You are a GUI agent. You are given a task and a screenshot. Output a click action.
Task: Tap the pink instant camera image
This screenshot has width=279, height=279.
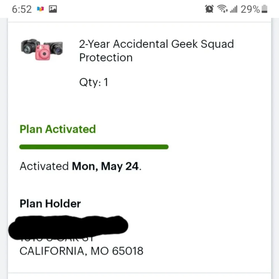[43, 52]
